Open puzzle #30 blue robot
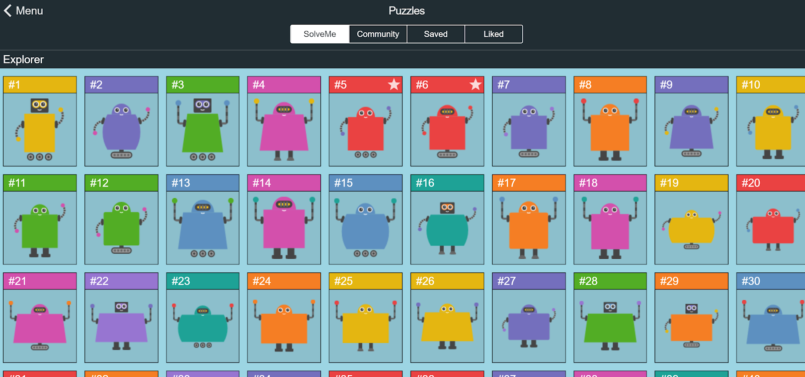Image resolution: width=805 pixels, height=377 pixels. (x=771, y=318)
